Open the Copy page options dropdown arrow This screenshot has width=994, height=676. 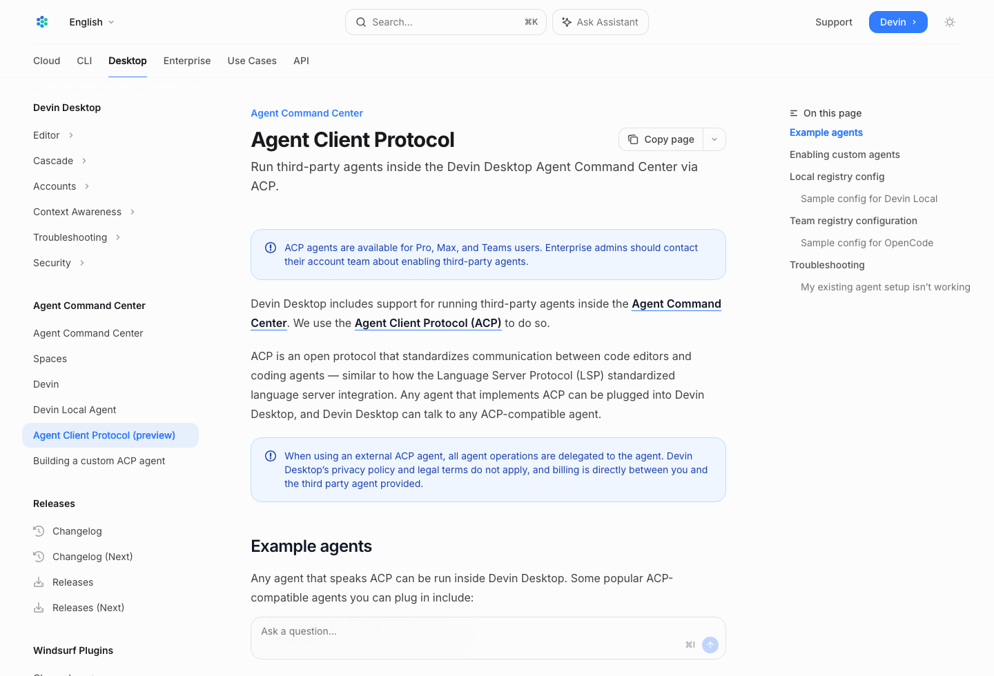(714, 139)
